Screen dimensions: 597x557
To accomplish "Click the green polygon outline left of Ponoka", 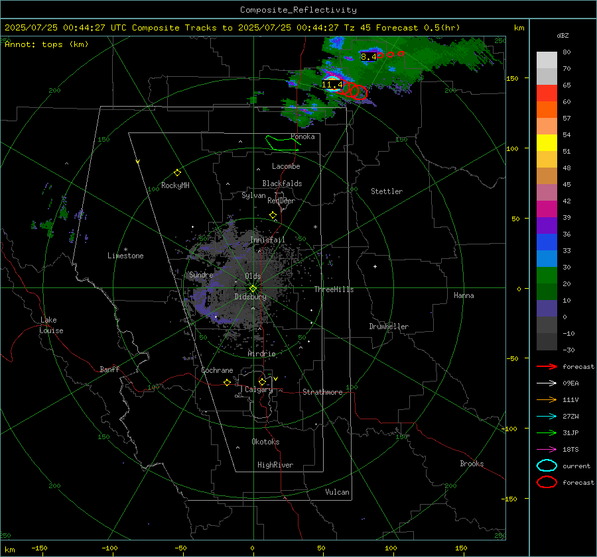I will coord(282,143).
